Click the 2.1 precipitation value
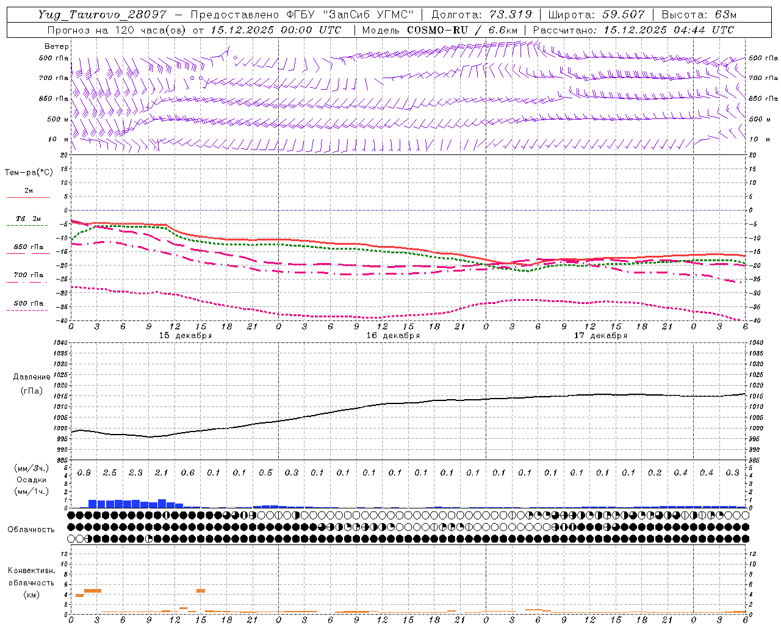This screenshot has width=781, height=625. coord(162,473)
